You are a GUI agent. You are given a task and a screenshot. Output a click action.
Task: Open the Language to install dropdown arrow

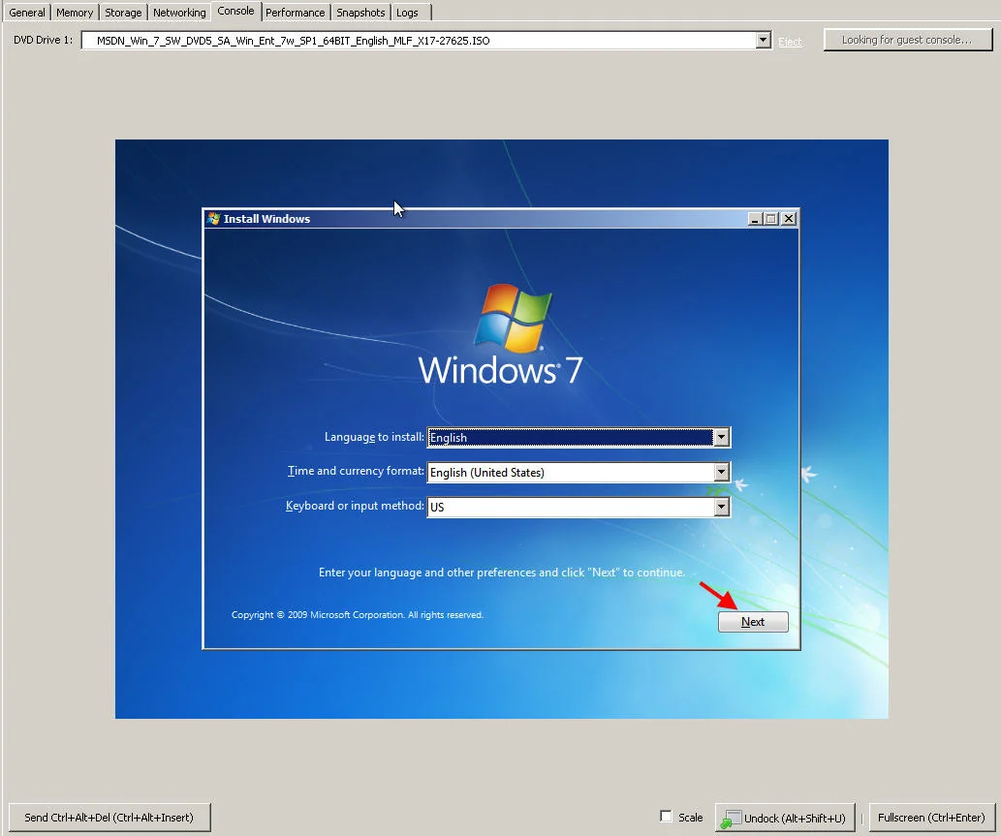(721, 437)
